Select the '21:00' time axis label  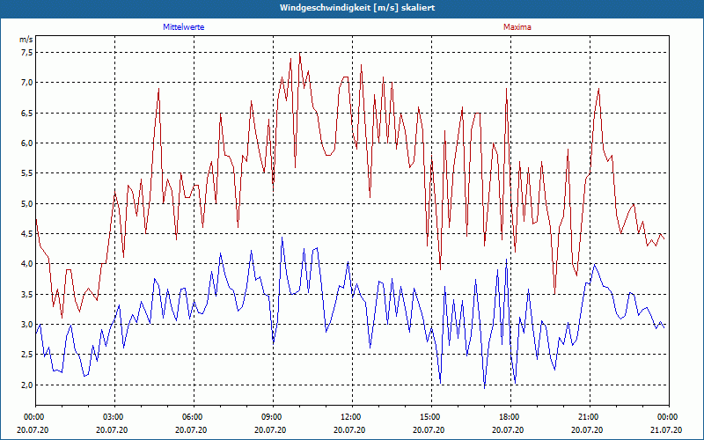click(590, 417)
